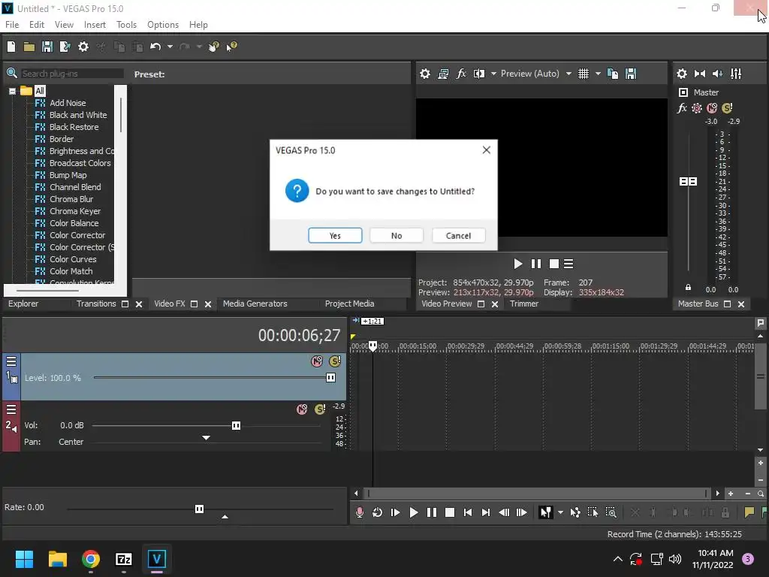
Task: Close the VEGAS Pro save dialog
Action: (x=486, y=150)
